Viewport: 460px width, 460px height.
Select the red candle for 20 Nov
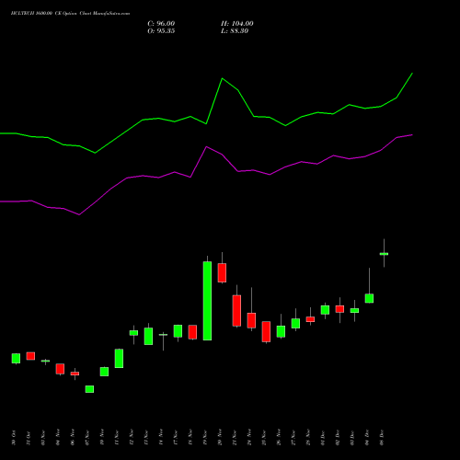pos(222,272)
